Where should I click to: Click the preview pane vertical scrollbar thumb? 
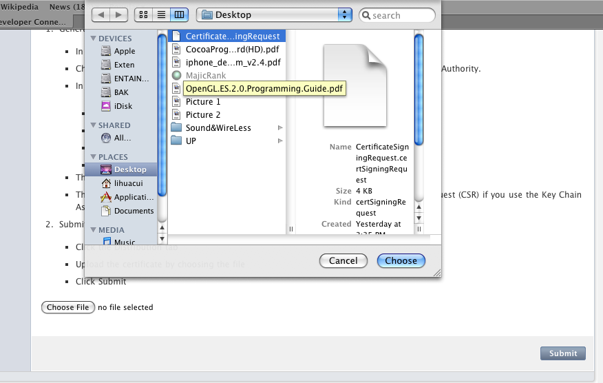pyautogui.click(x=419, y=90)
